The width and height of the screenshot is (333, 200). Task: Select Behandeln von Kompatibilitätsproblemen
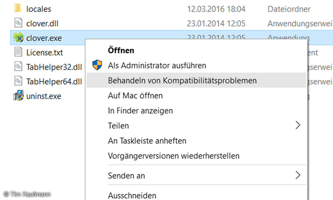click(x=196, y=81)
